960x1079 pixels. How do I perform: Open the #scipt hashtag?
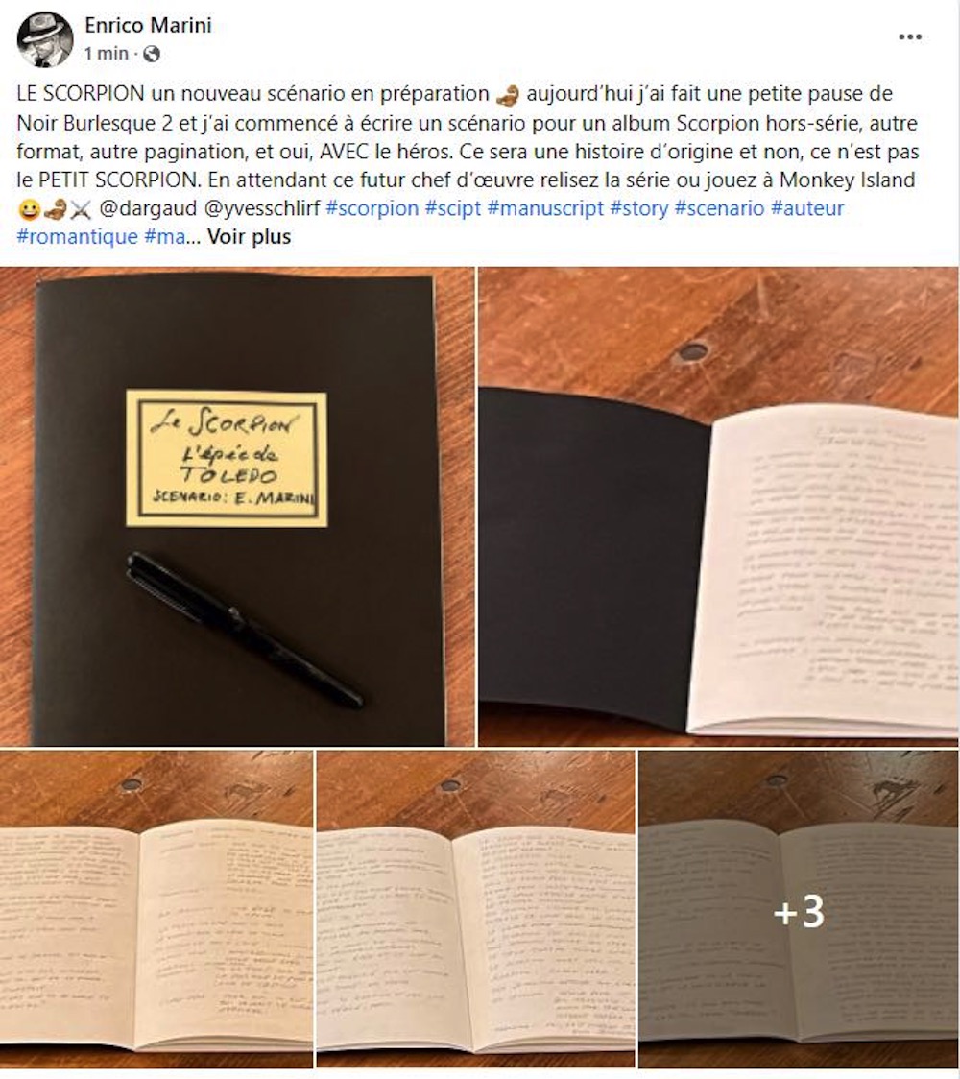point(453,208)
